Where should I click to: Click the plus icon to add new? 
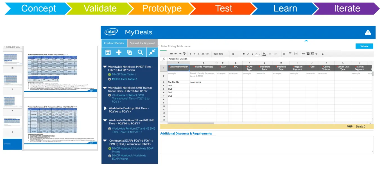tap(119, 52)
